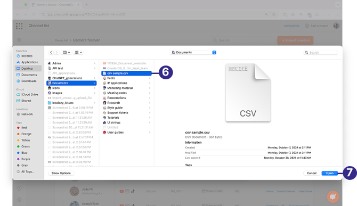
Task: Click the CreatorDB channel Search field
Action: (242, 40)
